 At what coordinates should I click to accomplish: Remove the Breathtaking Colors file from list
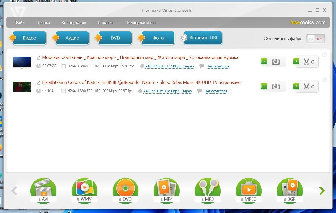(x=324, y=80)
